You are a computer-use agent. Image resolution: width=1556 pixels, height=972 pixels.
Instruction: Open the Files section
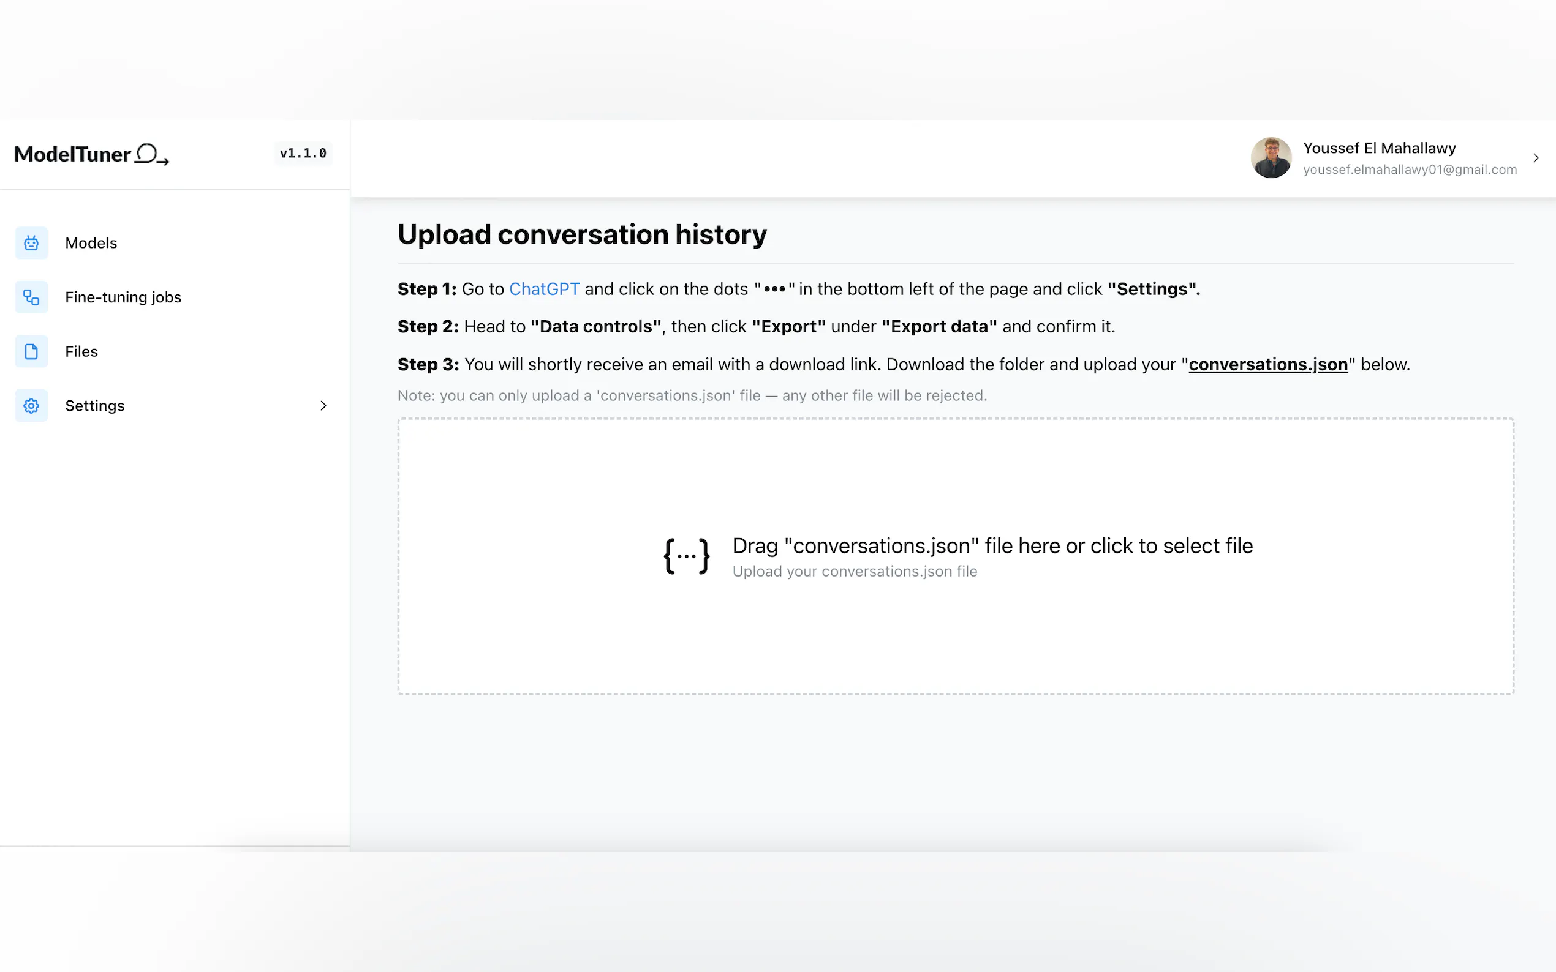point(81,351)
